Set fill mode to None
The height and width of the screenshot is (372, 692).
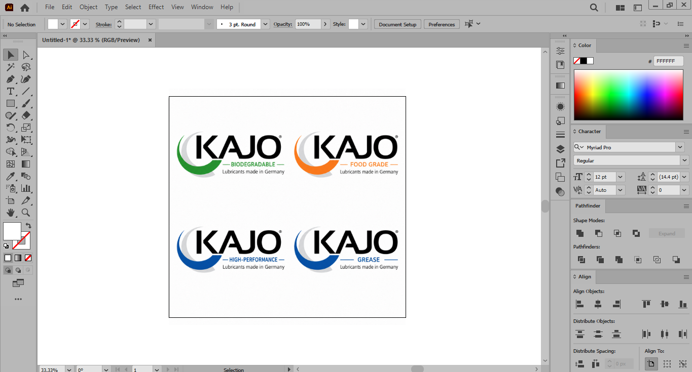pyautogui.click(x=28, y=258)
